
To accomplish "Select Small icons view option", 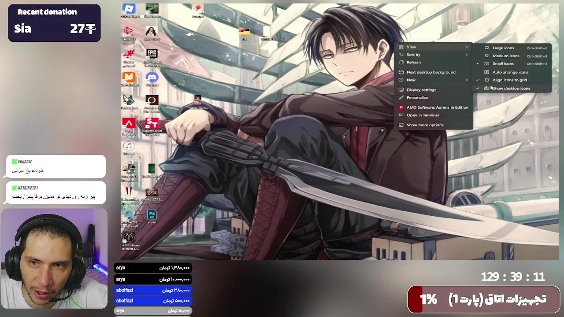I will click(512, 64).
